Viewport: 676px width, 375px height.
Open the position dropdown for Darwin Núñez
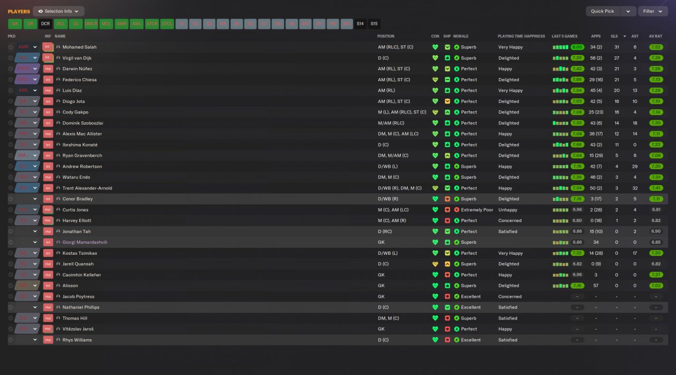tap(27, 69)
